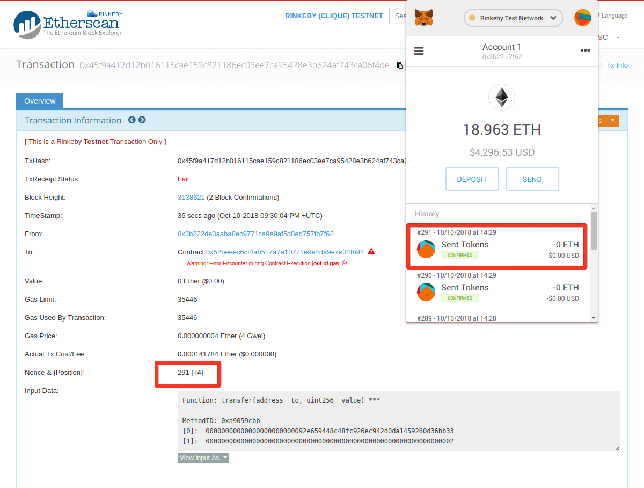
Task: Click the Etherscan logo
Action: pyautogui.click(x=68, y=24)
